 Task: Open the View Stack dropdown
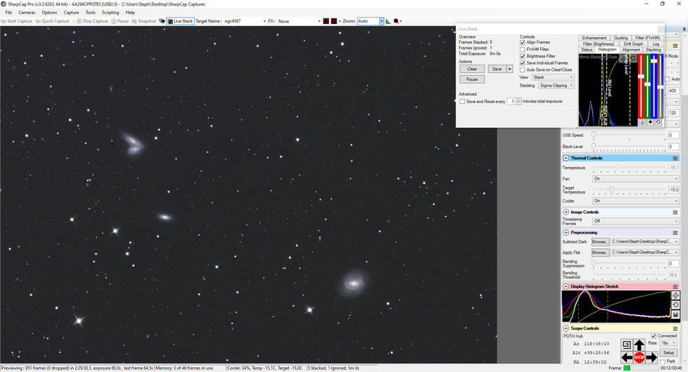coord(553,77)
